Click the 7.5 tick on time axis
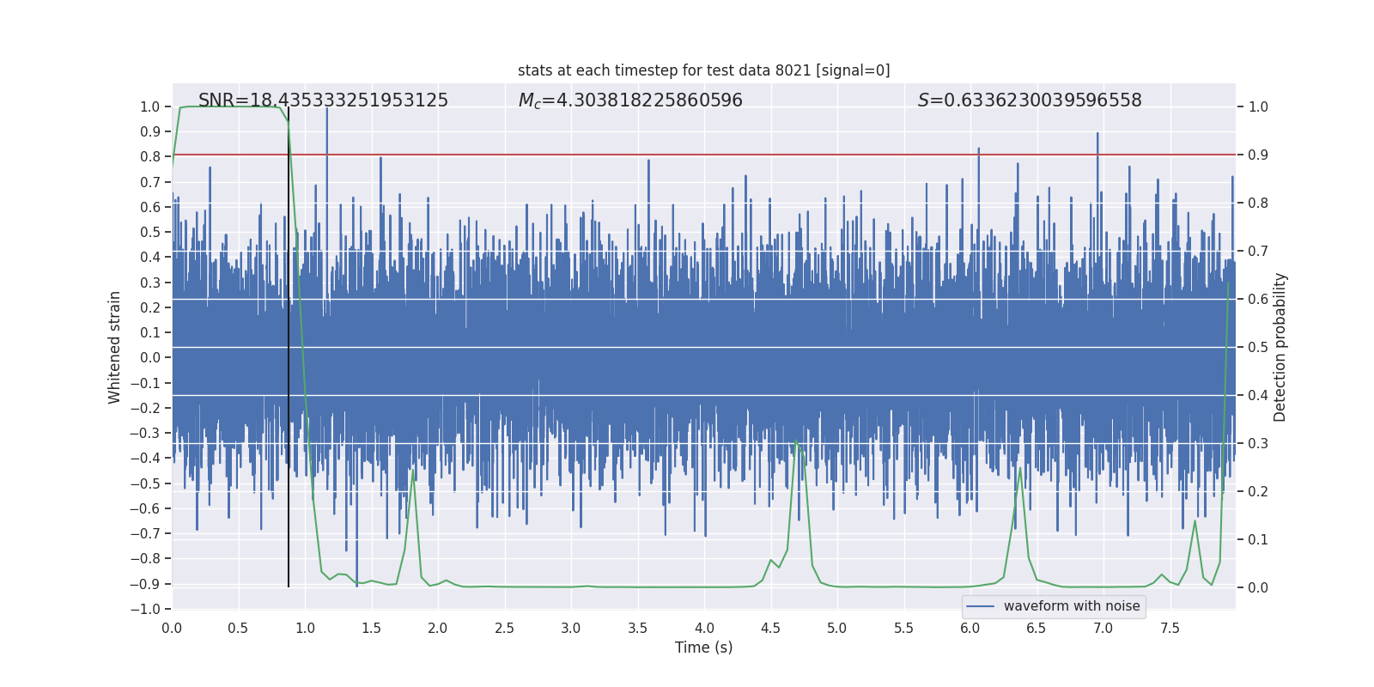This screenshot has width=1374, height=687. tap(1170, 628)
